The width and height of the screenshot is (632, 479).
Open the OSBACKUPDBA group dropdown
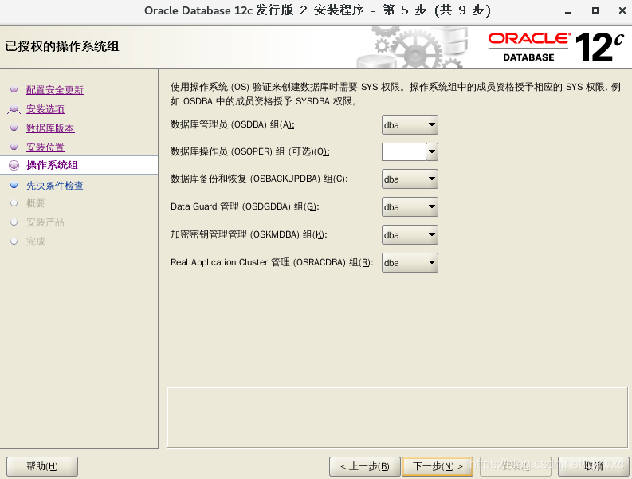410,179
